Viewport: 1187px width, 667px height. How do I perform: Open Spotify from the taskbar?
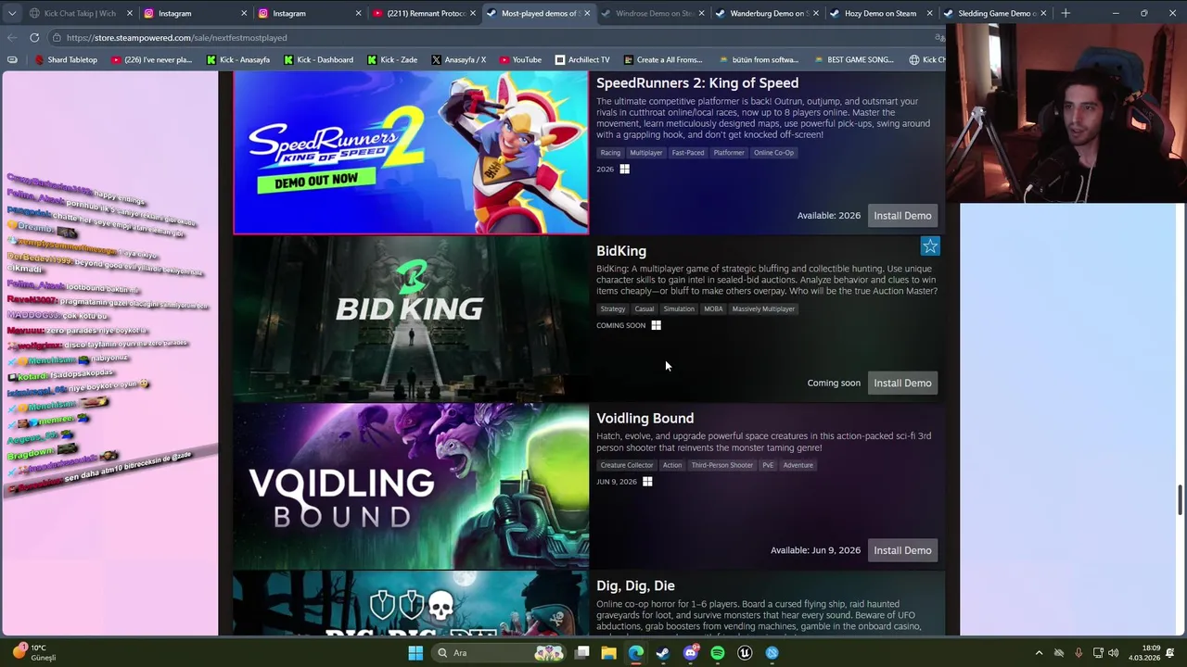(x=718, y=653)
